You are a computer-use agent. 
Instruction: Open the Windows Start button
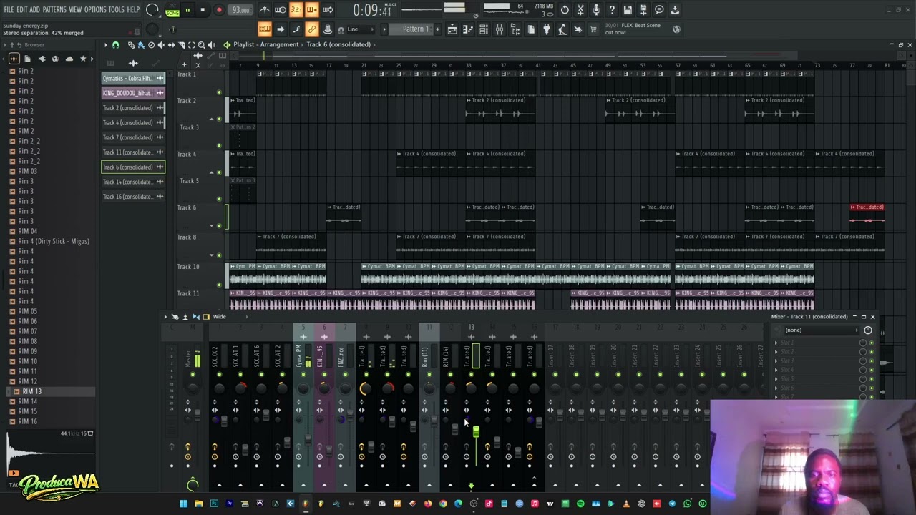tap(183, 504)
